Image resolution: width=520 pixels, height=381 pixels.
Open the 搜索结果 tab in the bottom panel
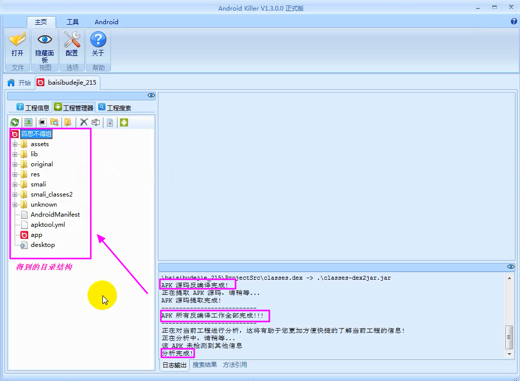pyautogui.click(x=205, y=365)
